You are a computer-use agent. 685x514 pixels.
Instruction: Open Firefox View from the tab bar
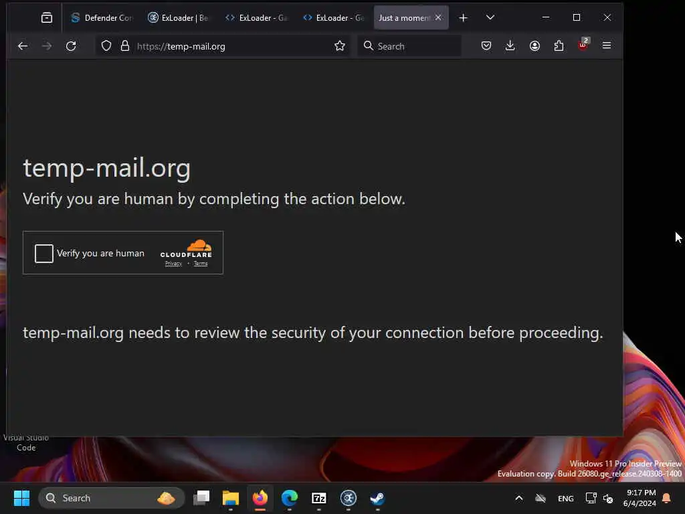click(47, 17)
